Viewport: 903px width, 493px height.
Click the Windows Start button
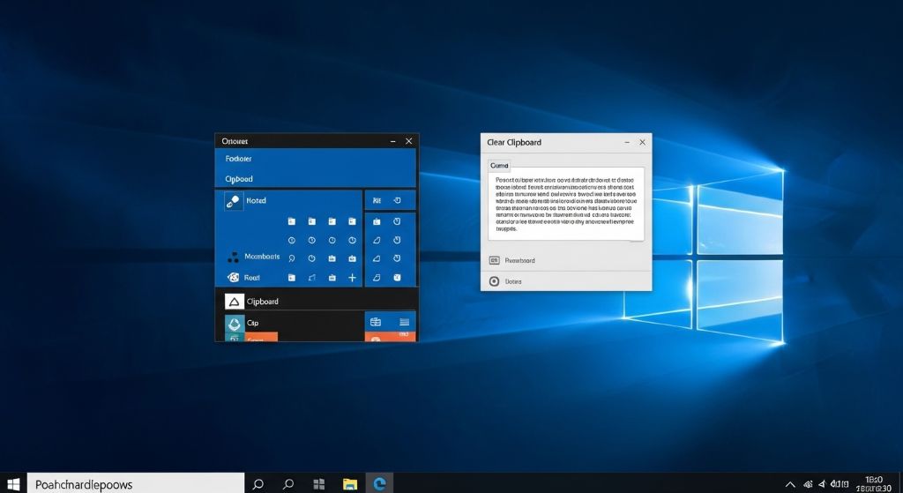tap(13, 483)
